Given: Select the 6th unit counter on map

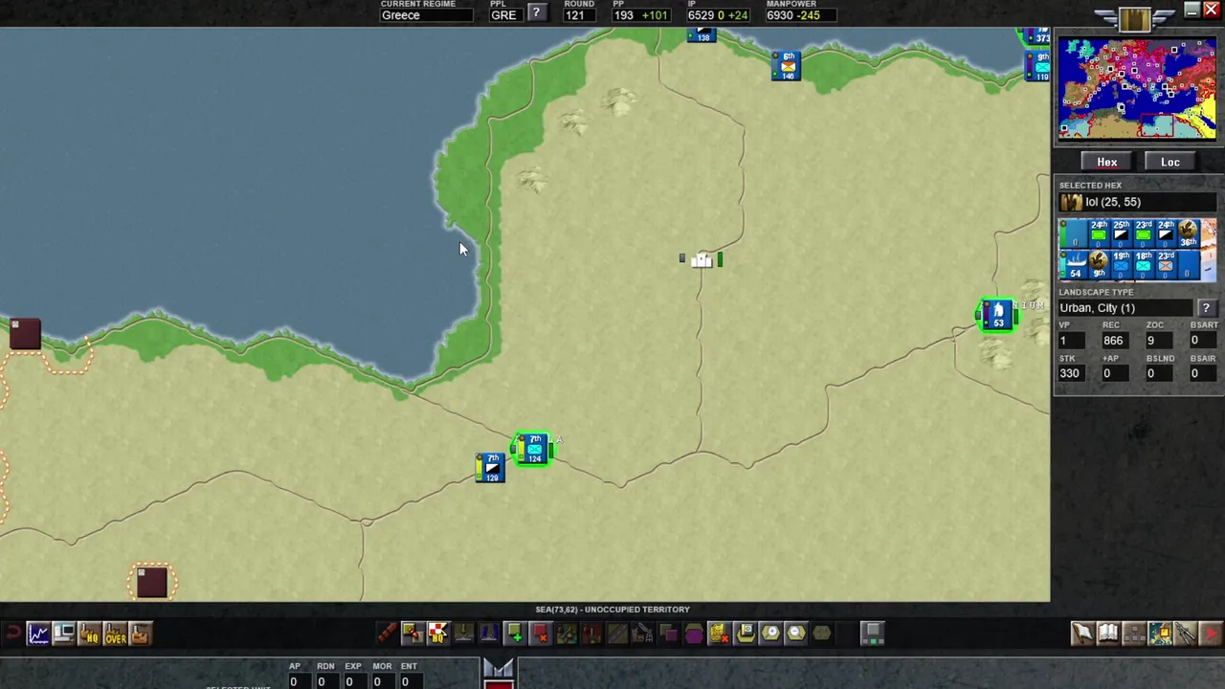Looking at the screenshot, I should point(786,65).
